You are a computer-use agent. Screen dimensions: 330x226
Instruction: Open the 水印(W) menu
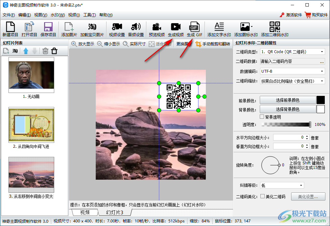[x=58, y=15]
